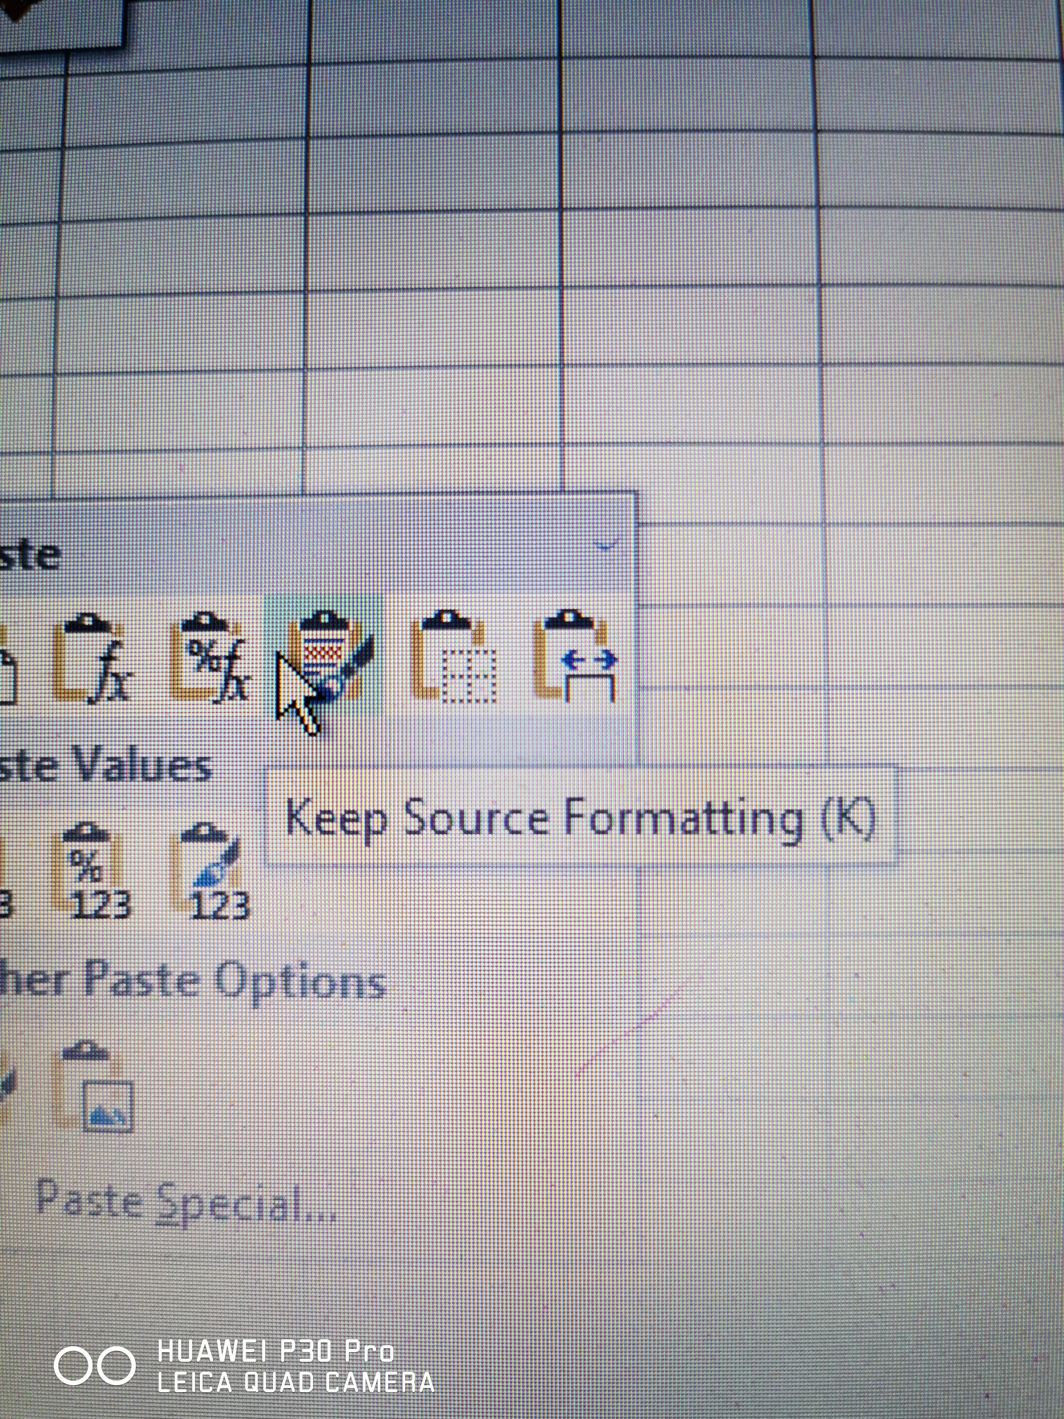Click the dark-bordered box in the top-left corner
The height and width of the screenshot is (1419, 1064).
pos(61,23)
